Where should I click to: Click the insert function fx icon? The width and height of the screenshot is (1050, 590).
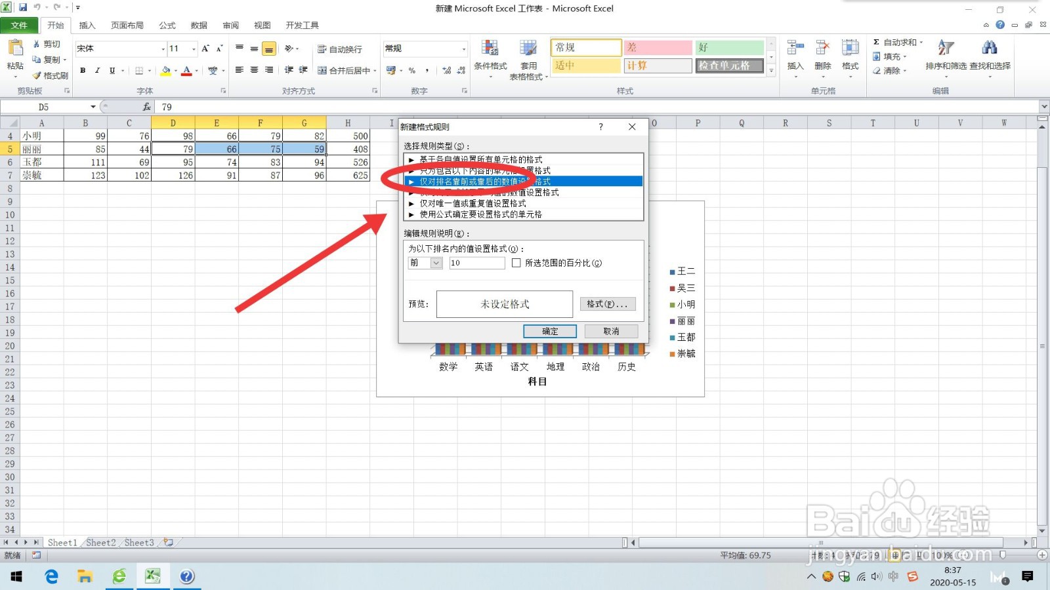click(x=146, y=107)
